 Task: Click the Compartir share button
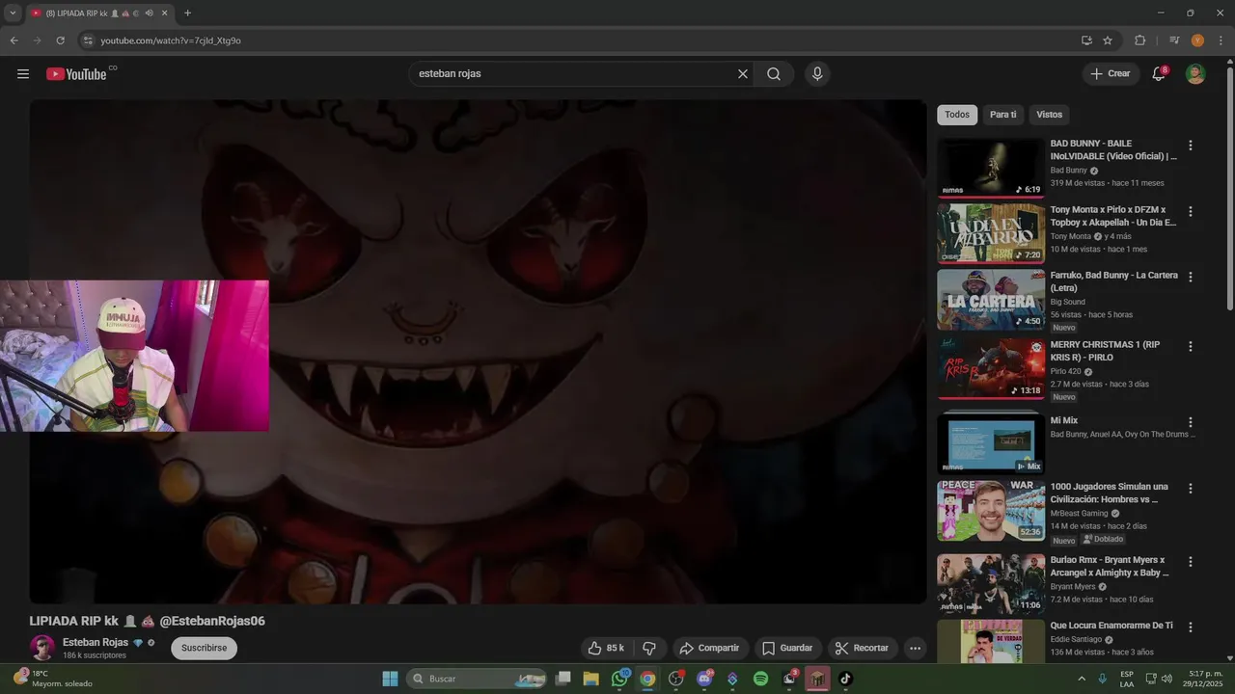(x=709, y=648)
